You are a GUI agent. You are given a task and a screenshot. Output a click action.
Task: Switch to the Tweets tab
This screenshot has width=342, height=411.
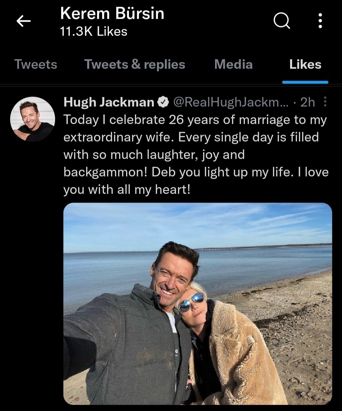[36, 64]
